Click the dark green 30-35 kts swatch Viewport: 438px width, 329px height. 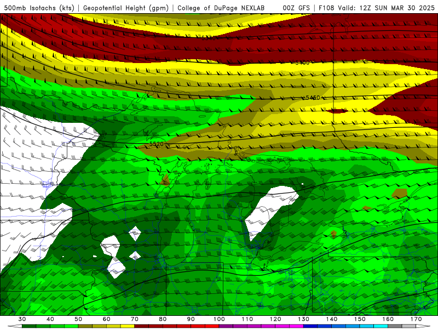(29, 326)
